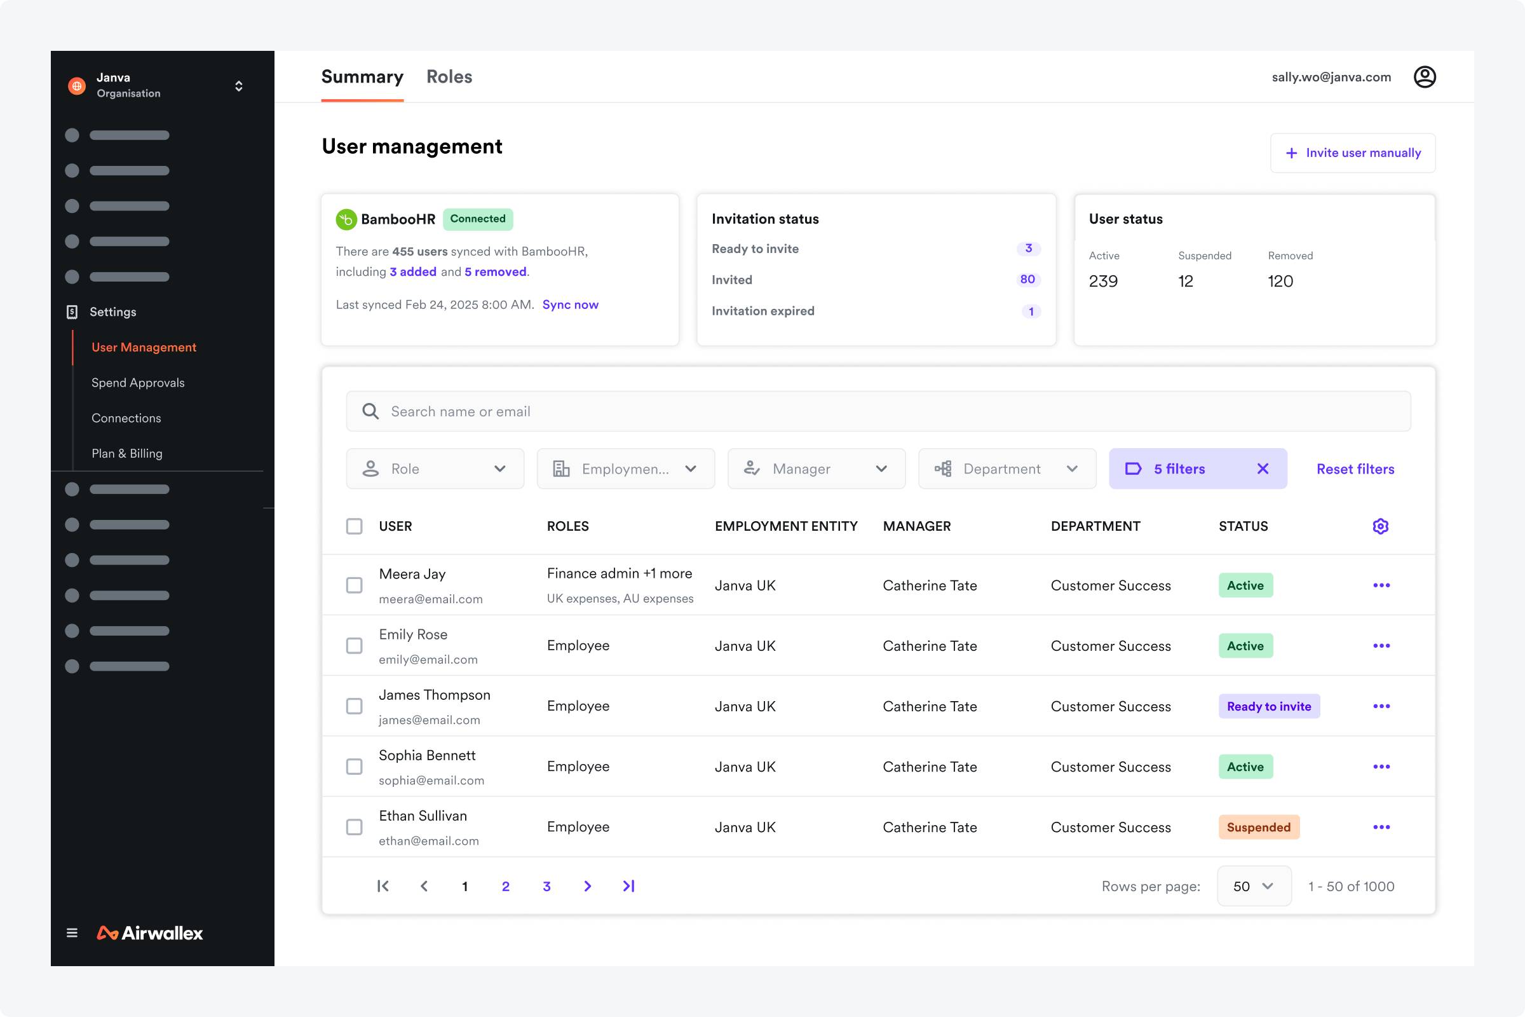Click the X to clear all active filters

[x=1263, y=468]
